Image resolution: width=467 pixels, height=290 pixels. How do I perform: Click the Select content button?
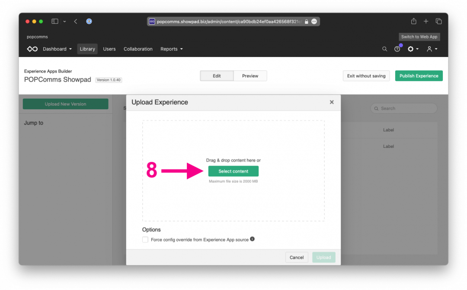point(233,171)
